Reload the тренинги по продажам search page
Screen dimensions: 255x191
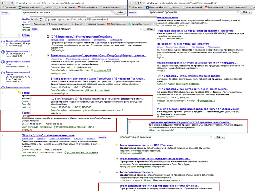click(x=139, y=3)
